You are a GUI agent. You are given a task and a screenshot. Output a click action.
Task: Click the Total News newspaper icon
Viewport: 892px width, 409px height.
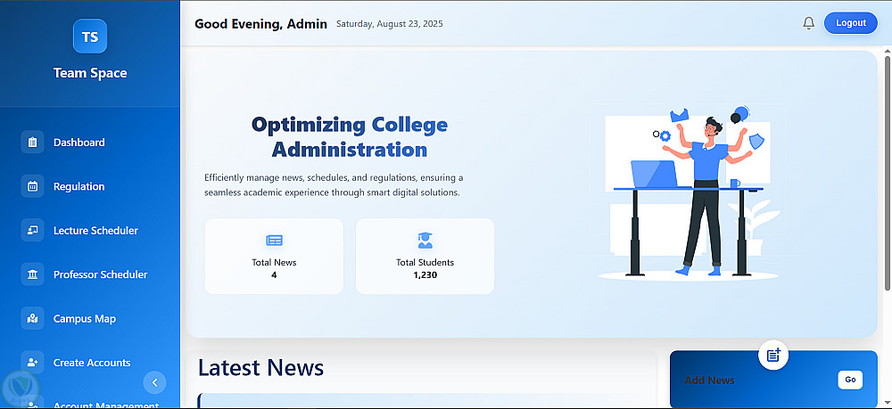(x=274, y=241)
